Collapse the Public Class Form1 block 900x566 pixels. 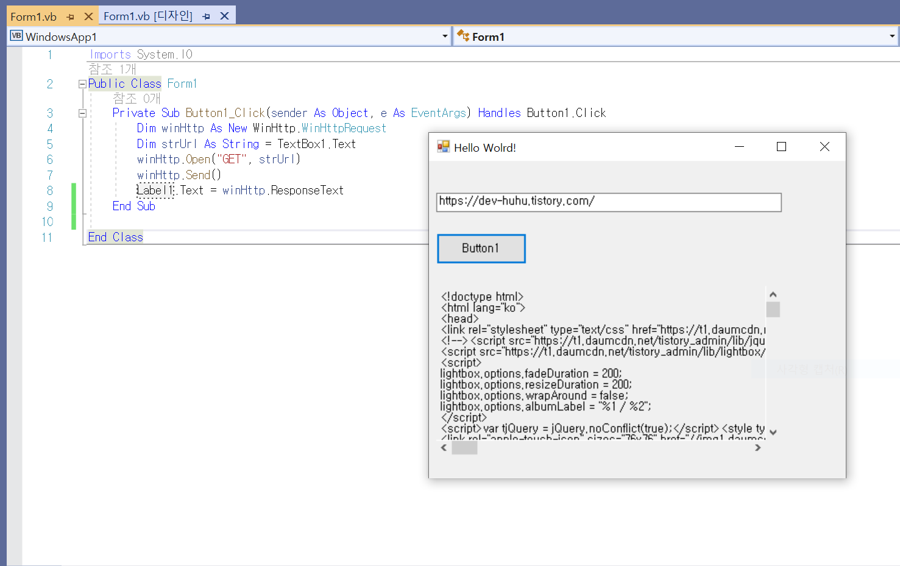pyautogui.click(x=82, y=84)
